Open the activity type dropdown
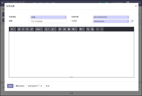The image size is (142, 96). 49,17
